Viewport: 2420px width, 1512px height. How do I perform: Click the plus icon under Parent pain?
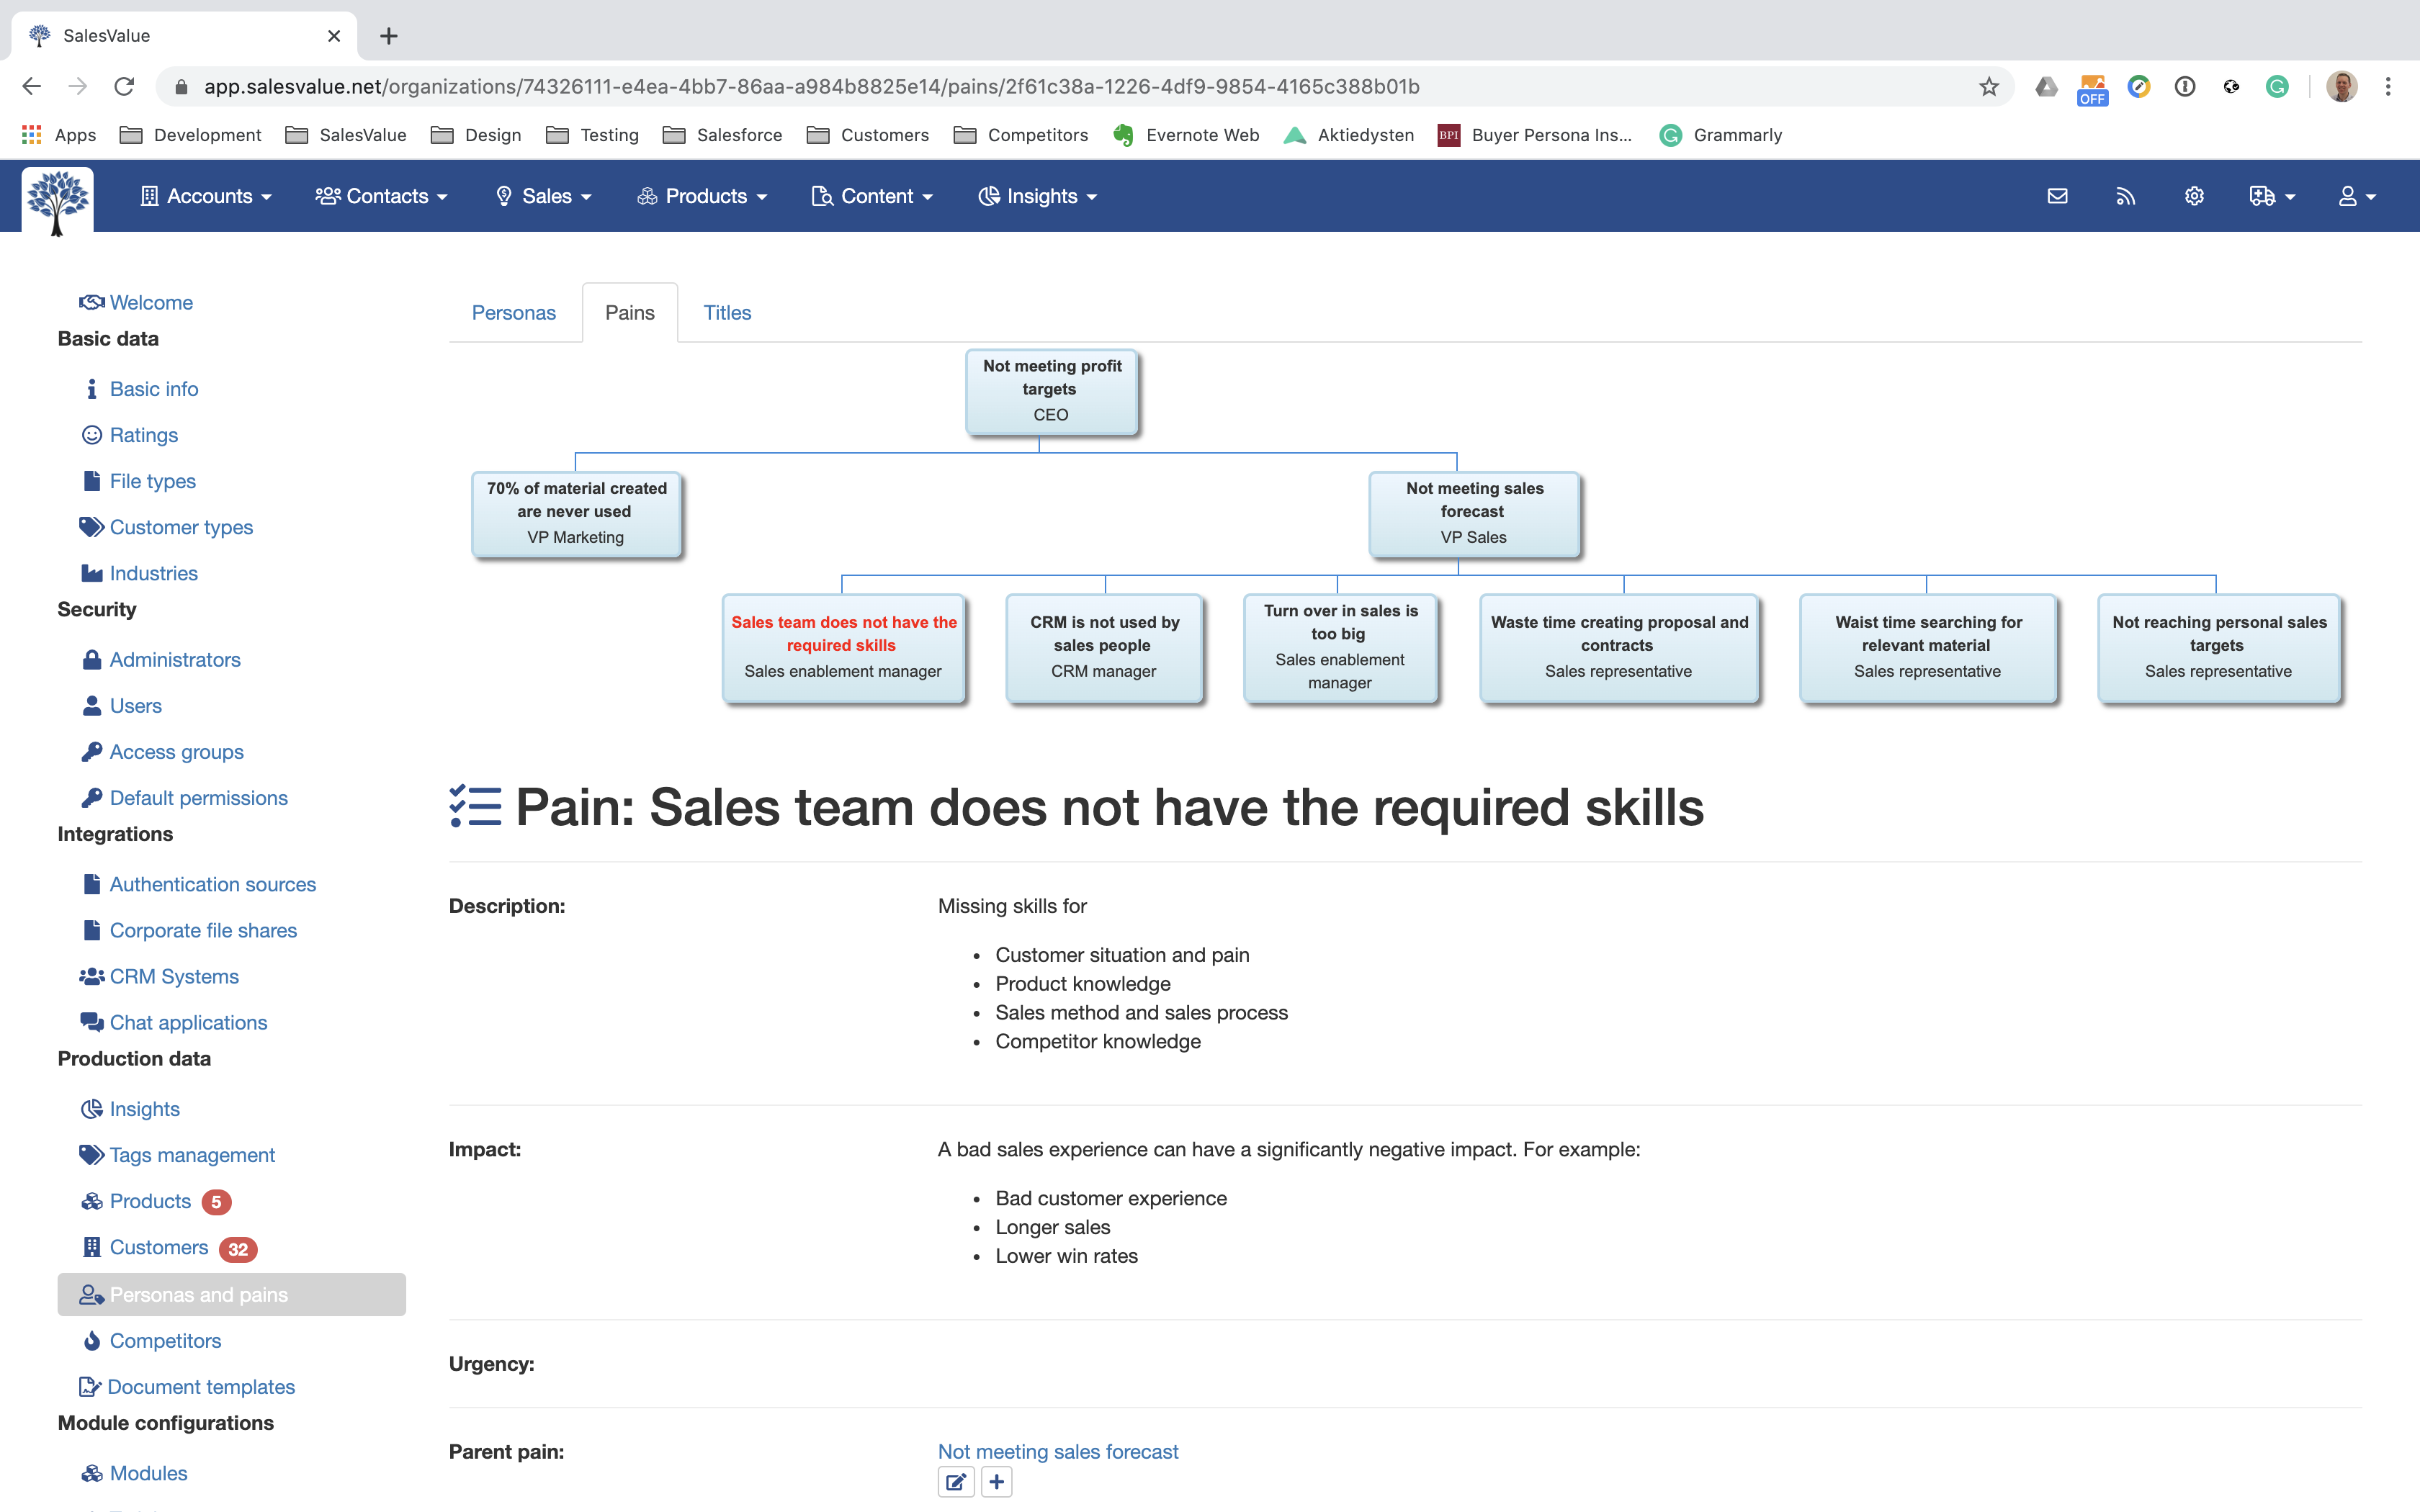(996, 1482)
